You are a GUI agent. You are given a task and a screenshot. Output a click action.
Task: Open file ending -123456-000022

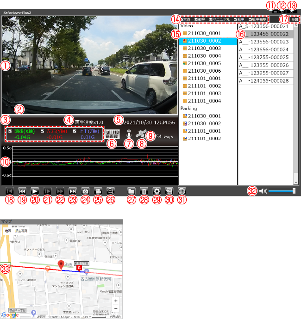pyautogui.click(x=266, y=34)
